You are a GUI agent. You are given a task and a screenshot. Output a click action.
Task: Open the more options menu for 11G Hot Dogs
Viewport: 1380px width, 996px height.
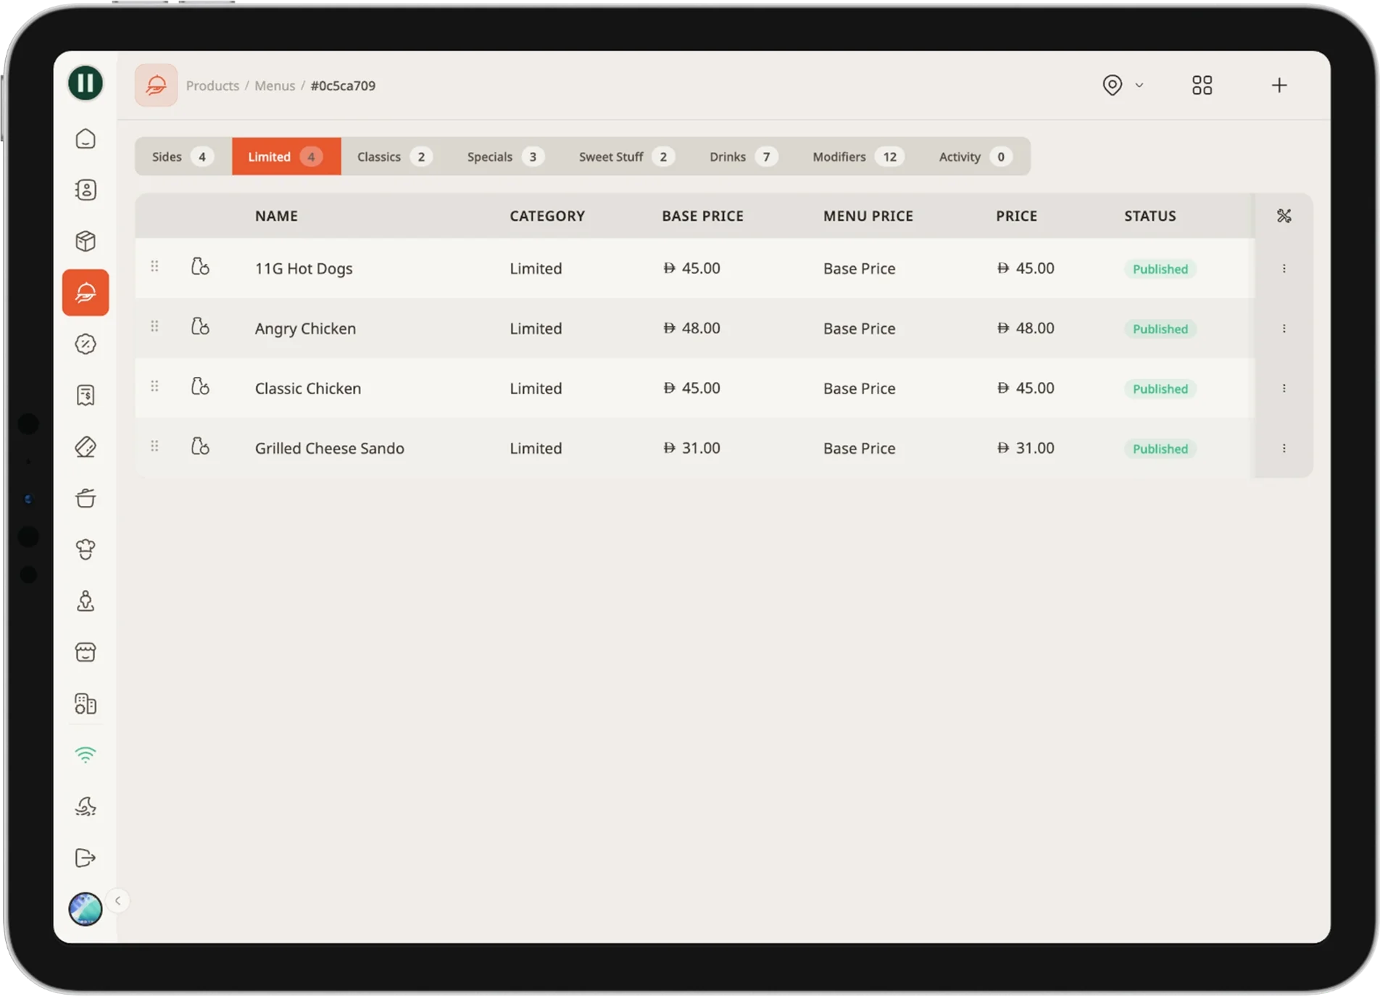(x=1284, y=269)
